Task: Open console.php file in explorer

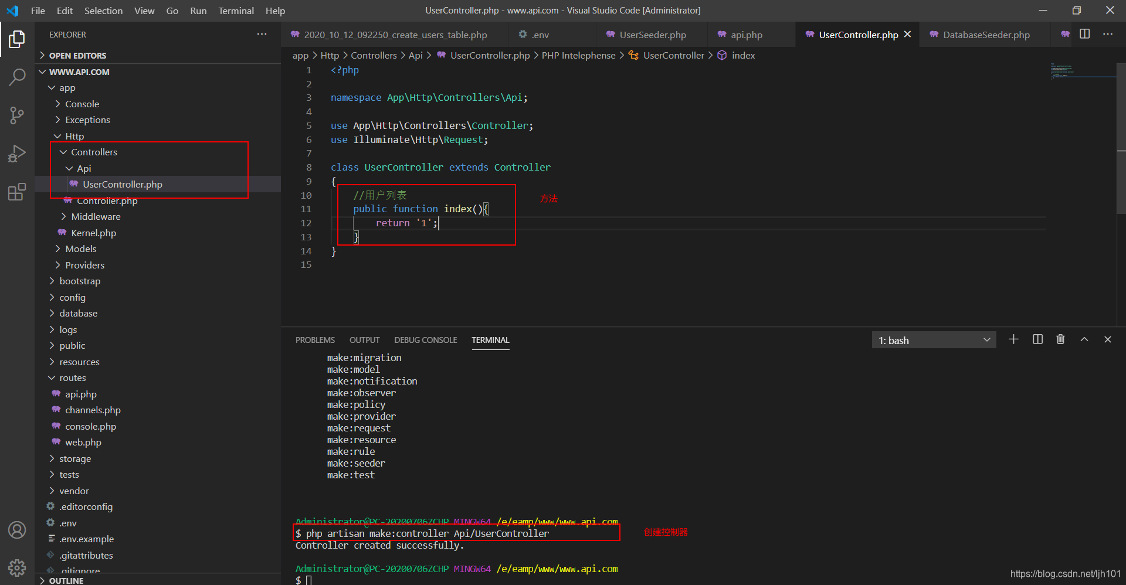Action: pyautogui.click(x=158, y=426)
